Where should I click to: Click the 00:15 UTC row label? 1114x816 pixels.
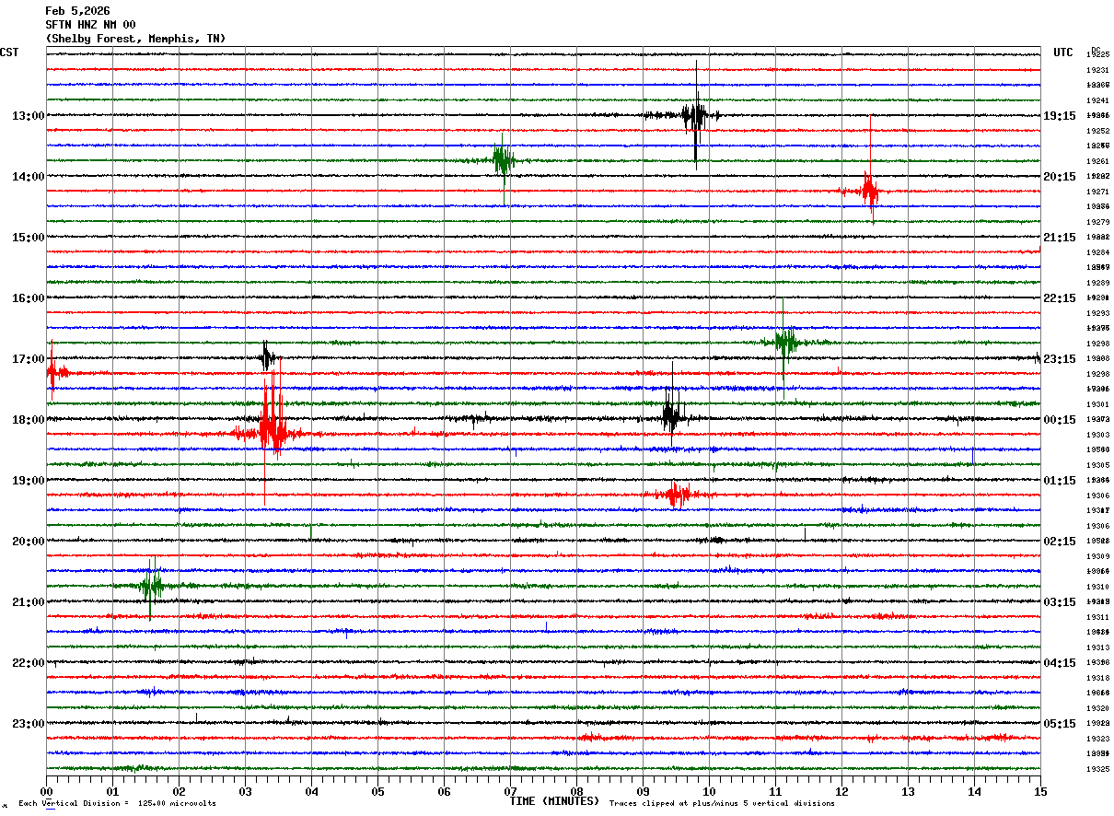click(x=1060, y=420)
